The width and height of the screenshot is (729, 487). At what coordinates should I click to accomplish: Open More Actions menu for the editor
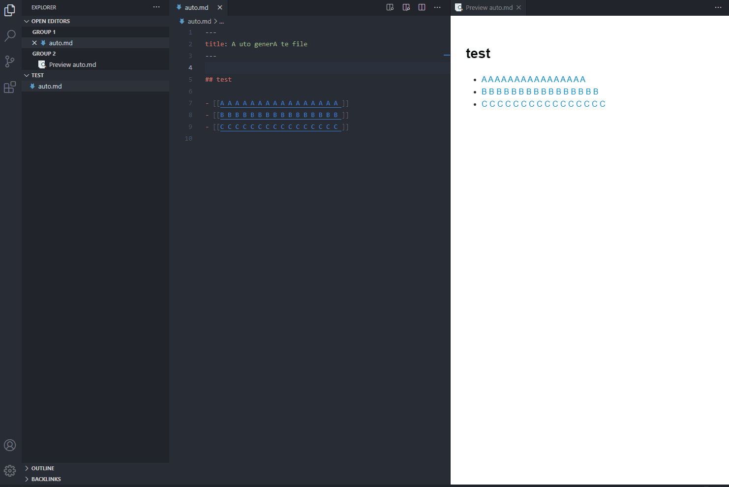coord(437,7)
